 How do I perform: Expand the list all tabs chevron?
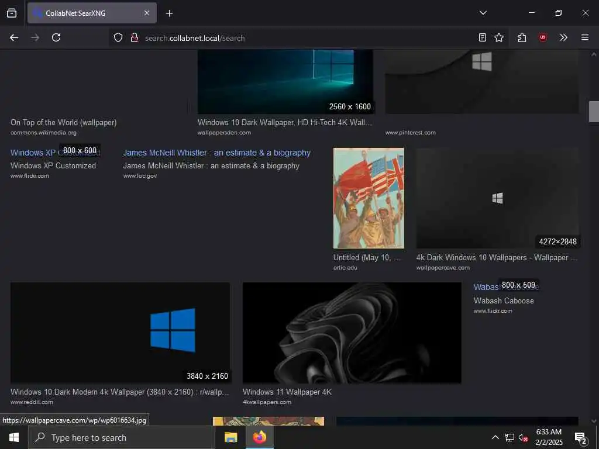pyautogui.click(x=483, y=13)
